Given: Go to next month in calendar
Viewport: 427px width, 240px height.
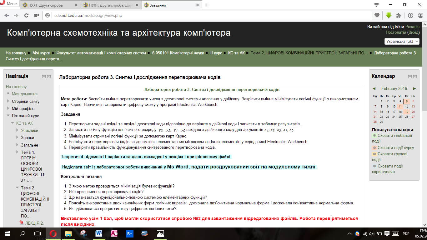Looking at the screenshot, I should 414,89.
